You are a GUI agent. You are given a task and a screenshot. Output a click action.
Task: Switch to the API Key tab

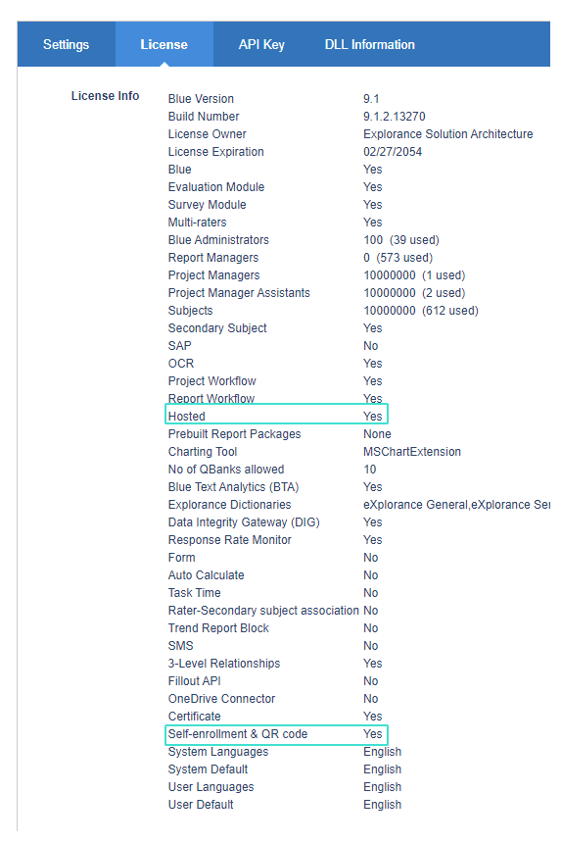coord(261,45)
